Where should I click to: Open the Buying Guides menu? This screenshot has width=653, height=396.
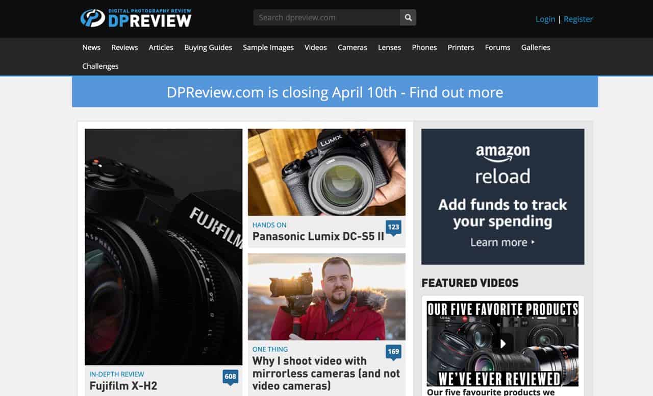208,47
